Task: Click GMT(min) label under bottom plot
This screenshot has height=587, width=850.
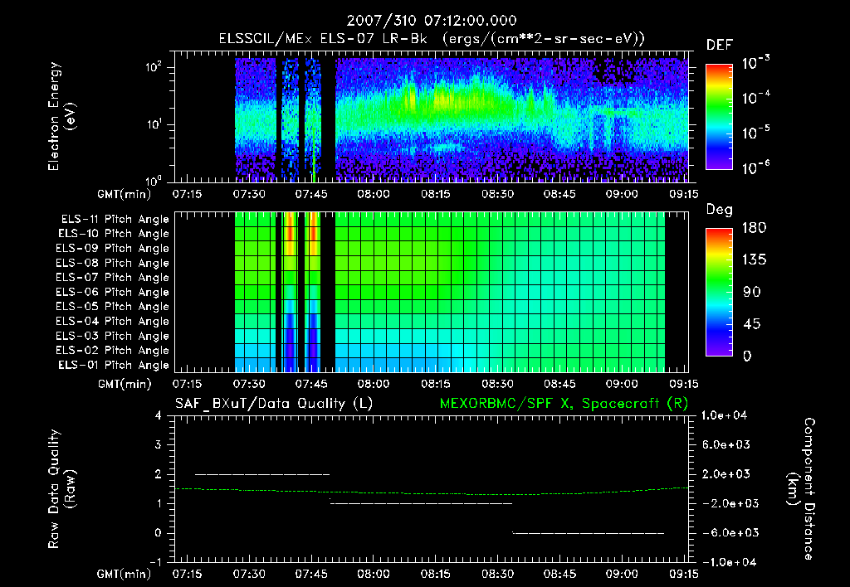Action: click(125, 575)
